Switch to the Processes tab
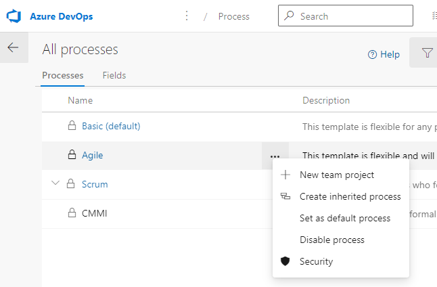 [x=63, y=76]
